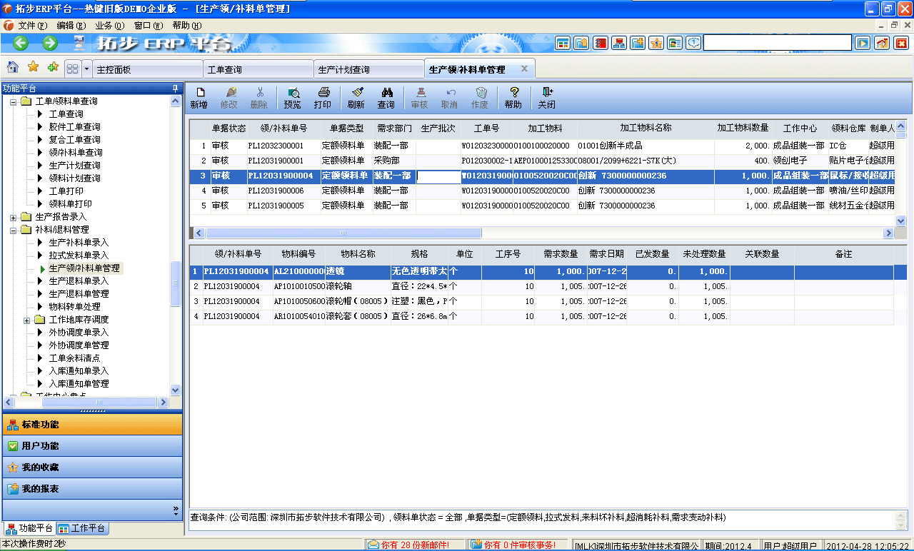The height and width of the screenshot is (551, 914).
Task: Open the 业务 menu
Action: [108, 24]
